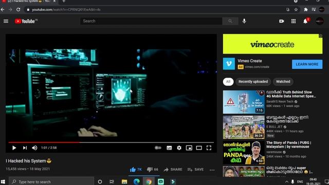Click the ENG language indicator
The height and width of the screenshot is (185, 329).
coord(300,181)
